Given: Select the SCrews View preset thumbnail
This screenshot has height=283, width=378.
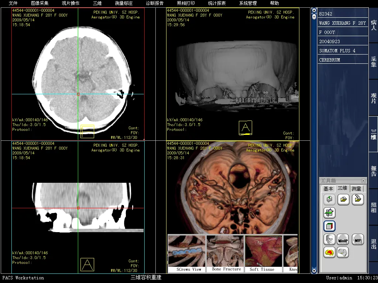Looking at the screenshot, I should [x=186, y=254].
